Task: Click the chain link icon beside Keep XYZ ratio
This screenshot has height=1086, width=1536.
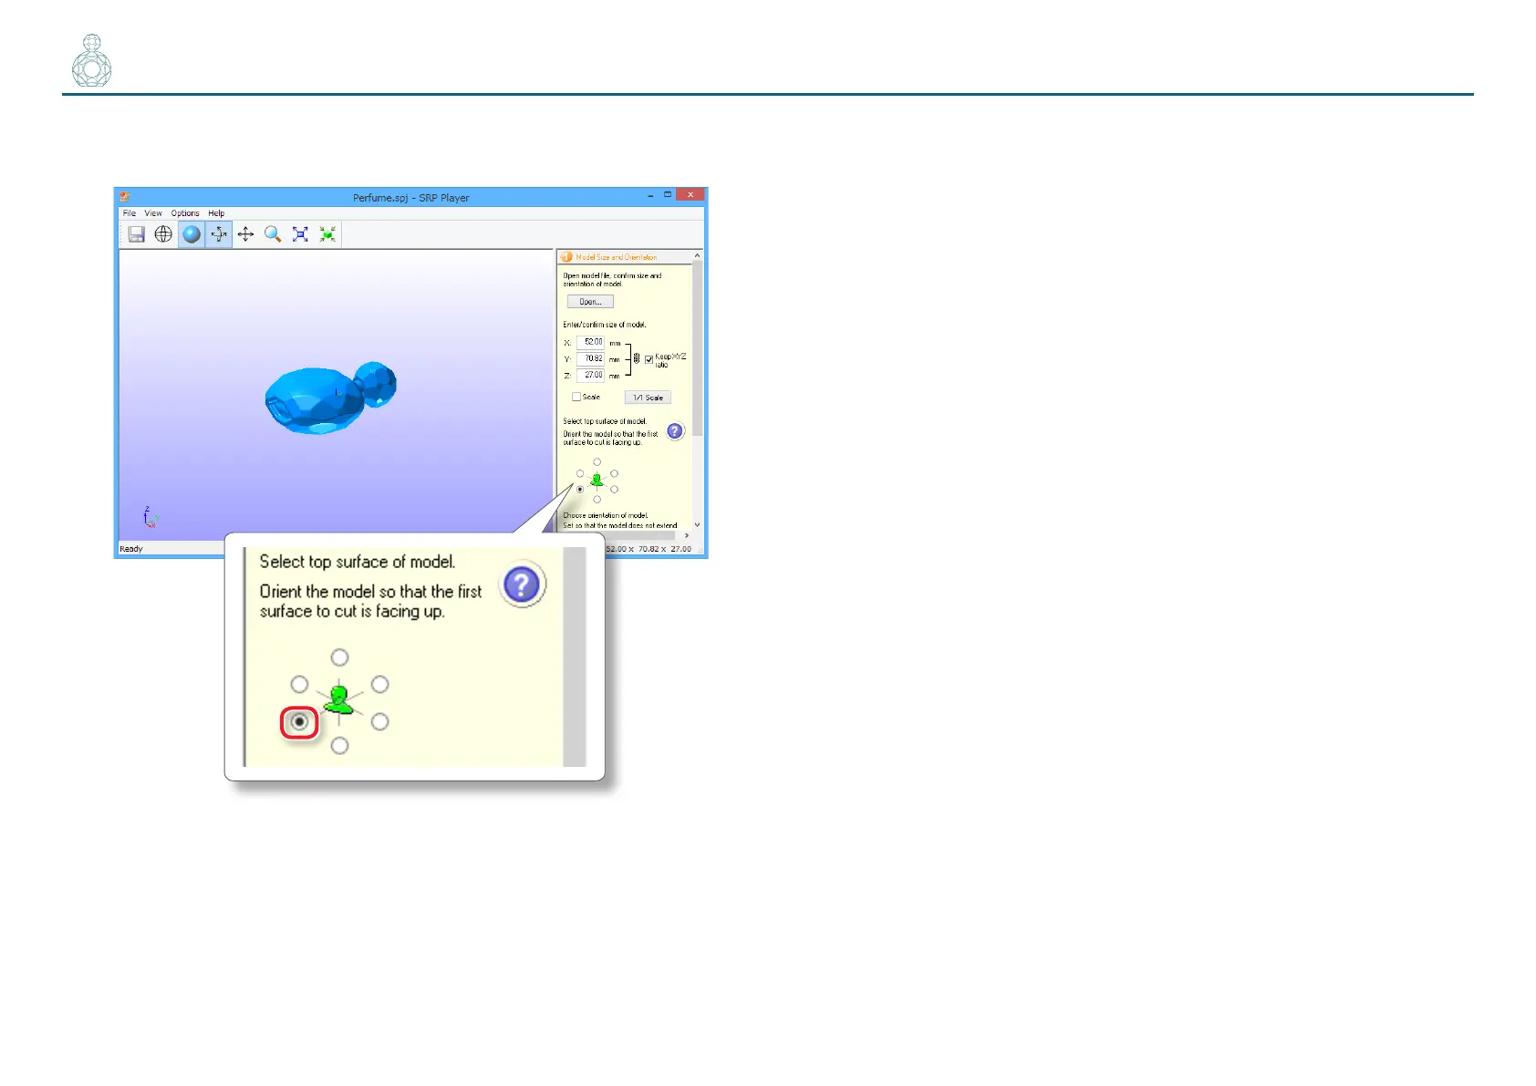Action: 637,359
